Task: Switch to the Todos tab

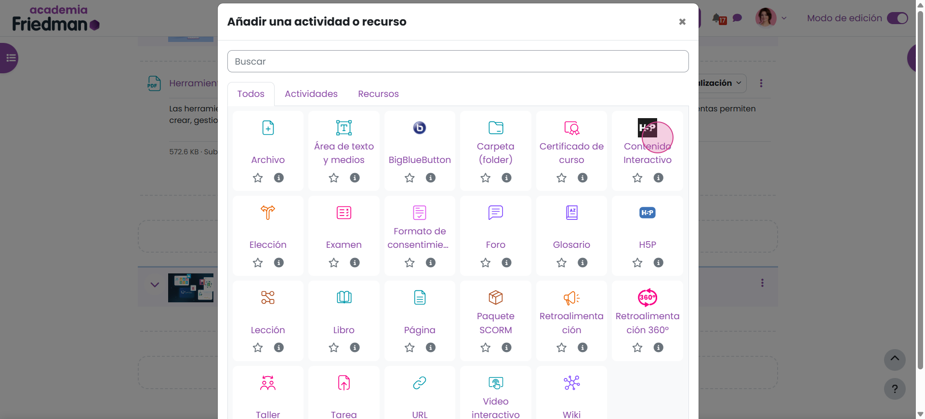Action: 251,94
